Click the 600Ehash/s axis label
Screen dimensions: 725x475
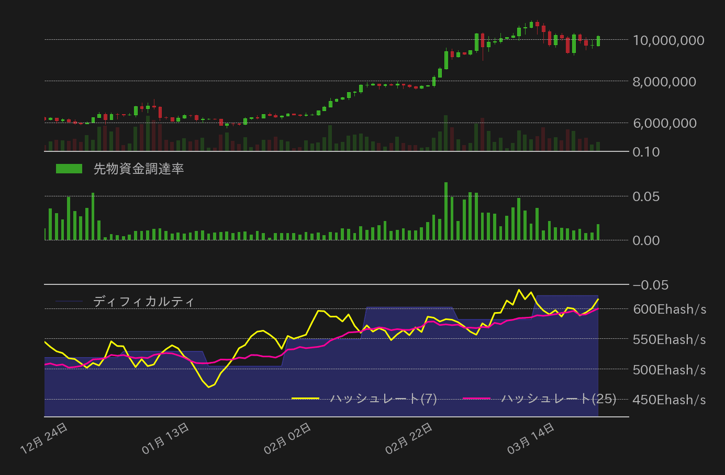[x=669, y=310]
